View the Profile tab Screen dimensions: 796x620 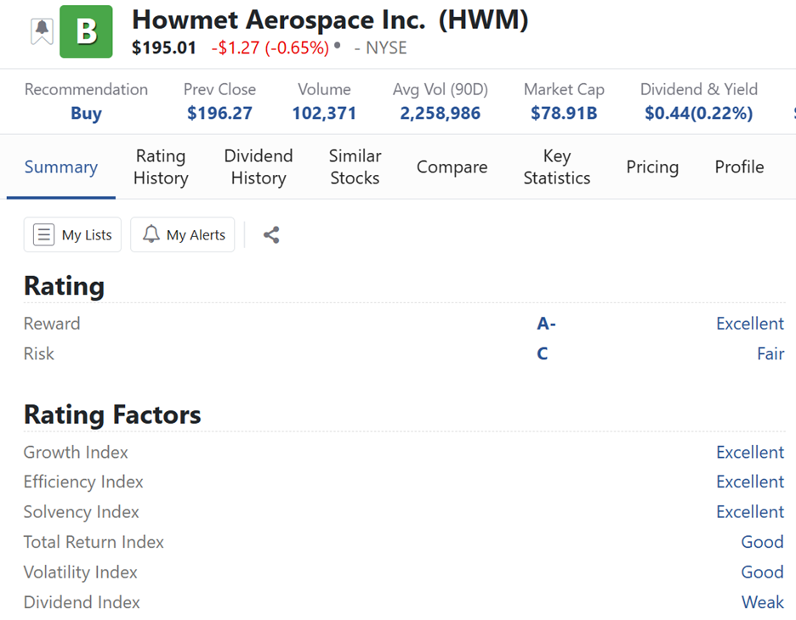tap(739, 167)
